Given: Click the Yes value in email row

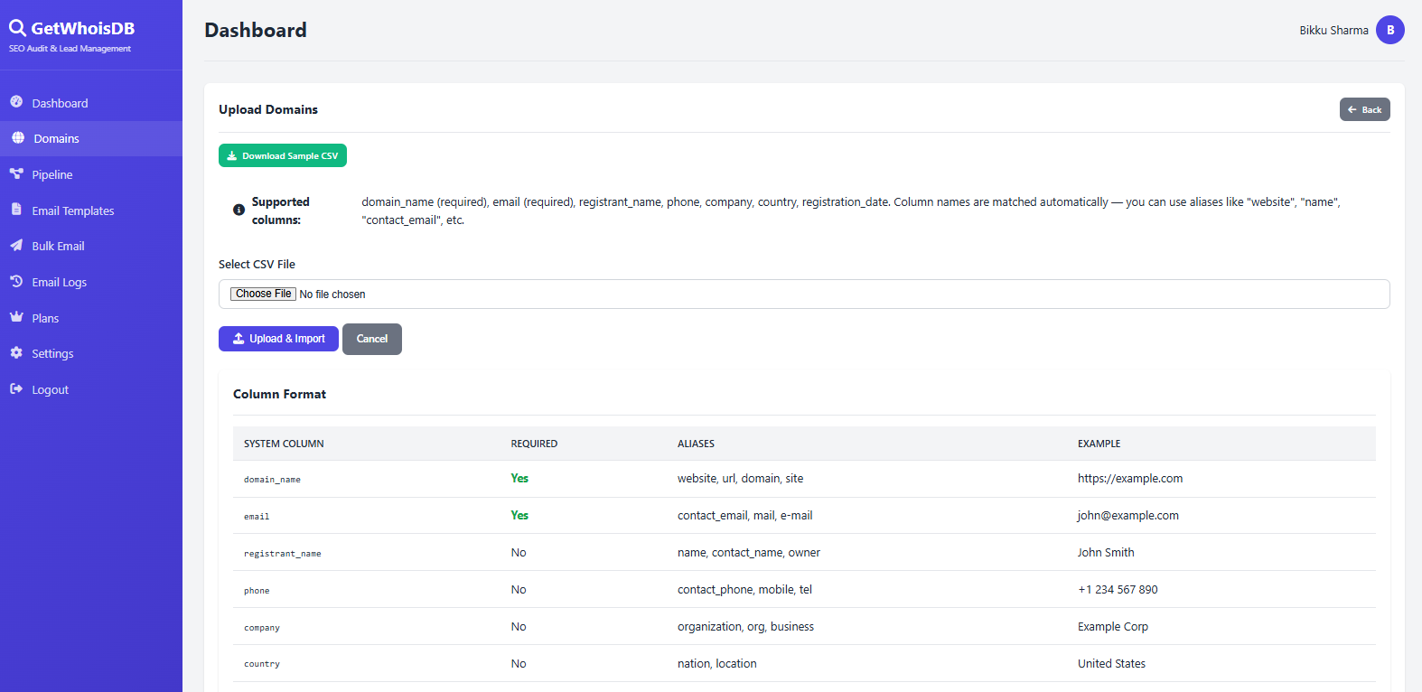Looking at the screenshot, I should [519, 516].
